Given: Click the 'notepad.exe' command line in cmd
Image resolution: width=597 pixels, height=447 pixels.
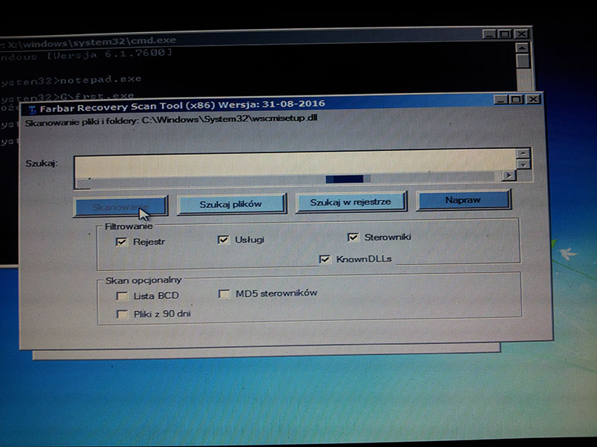Looking at the screenshot, I should [x=101, y=80].
